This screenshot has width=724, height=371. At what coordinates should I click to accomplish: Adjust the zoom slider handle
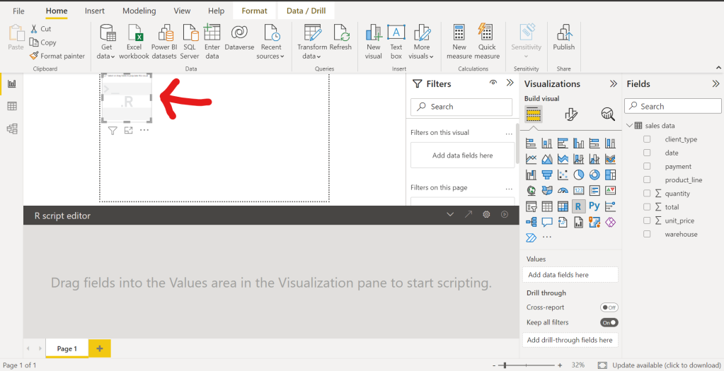[x=505, y=365]
